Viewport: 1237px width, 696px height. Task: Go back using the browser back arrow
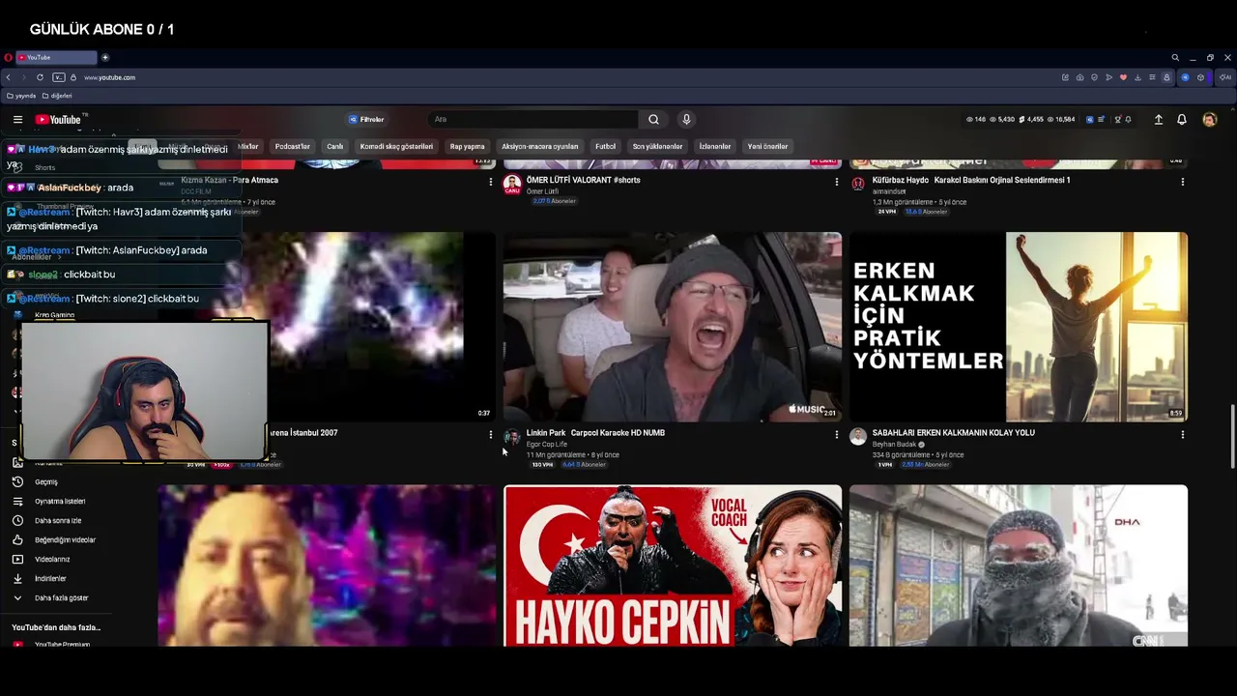[x=9, y=77]
